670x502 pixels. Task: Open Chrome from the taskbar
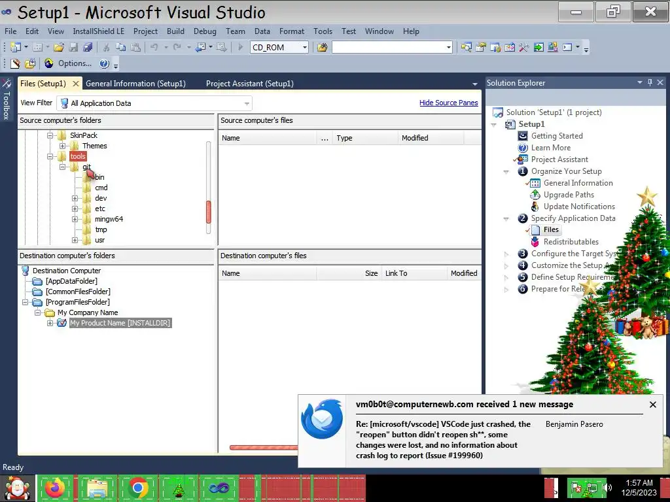137,488
